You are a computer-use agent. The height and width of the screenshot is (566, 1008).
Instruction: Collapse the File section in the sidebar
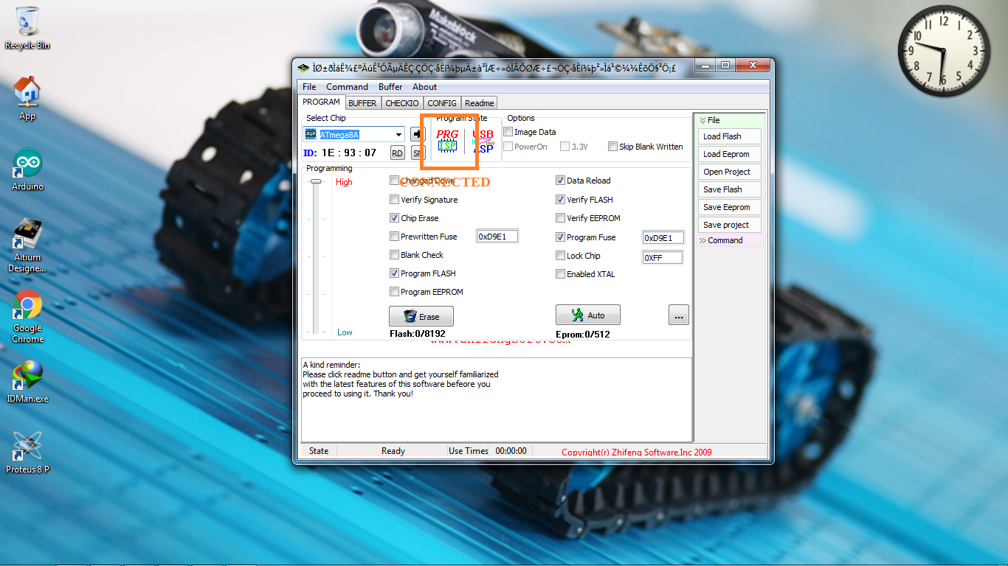tap(705, 119)
